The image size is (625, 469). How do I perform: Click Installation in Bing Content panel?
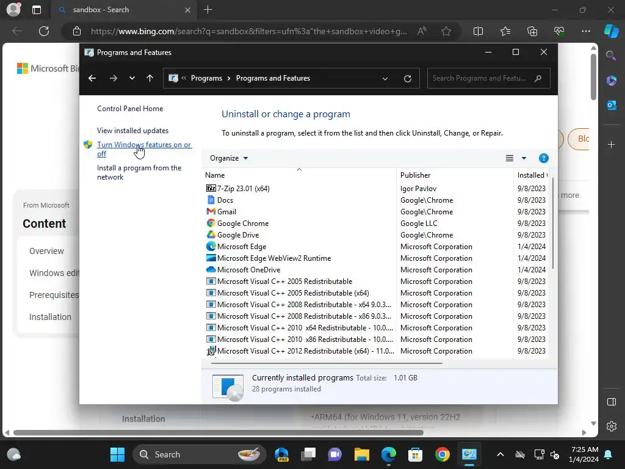coord(50,317)
